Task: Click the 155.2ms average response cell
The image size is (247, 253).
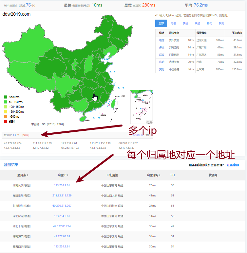Action: pyautogui.click(x=237, y=69)
